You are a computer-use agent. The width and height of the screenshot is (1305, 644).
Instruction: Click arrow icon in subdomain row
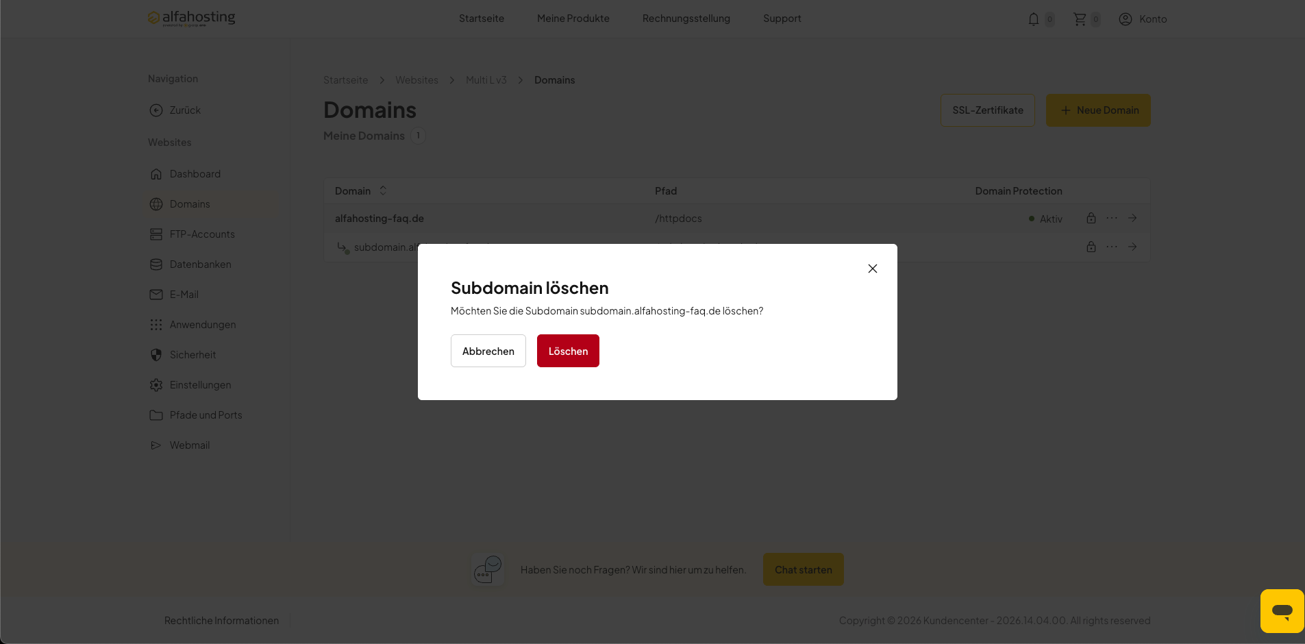pos(1132,247)
